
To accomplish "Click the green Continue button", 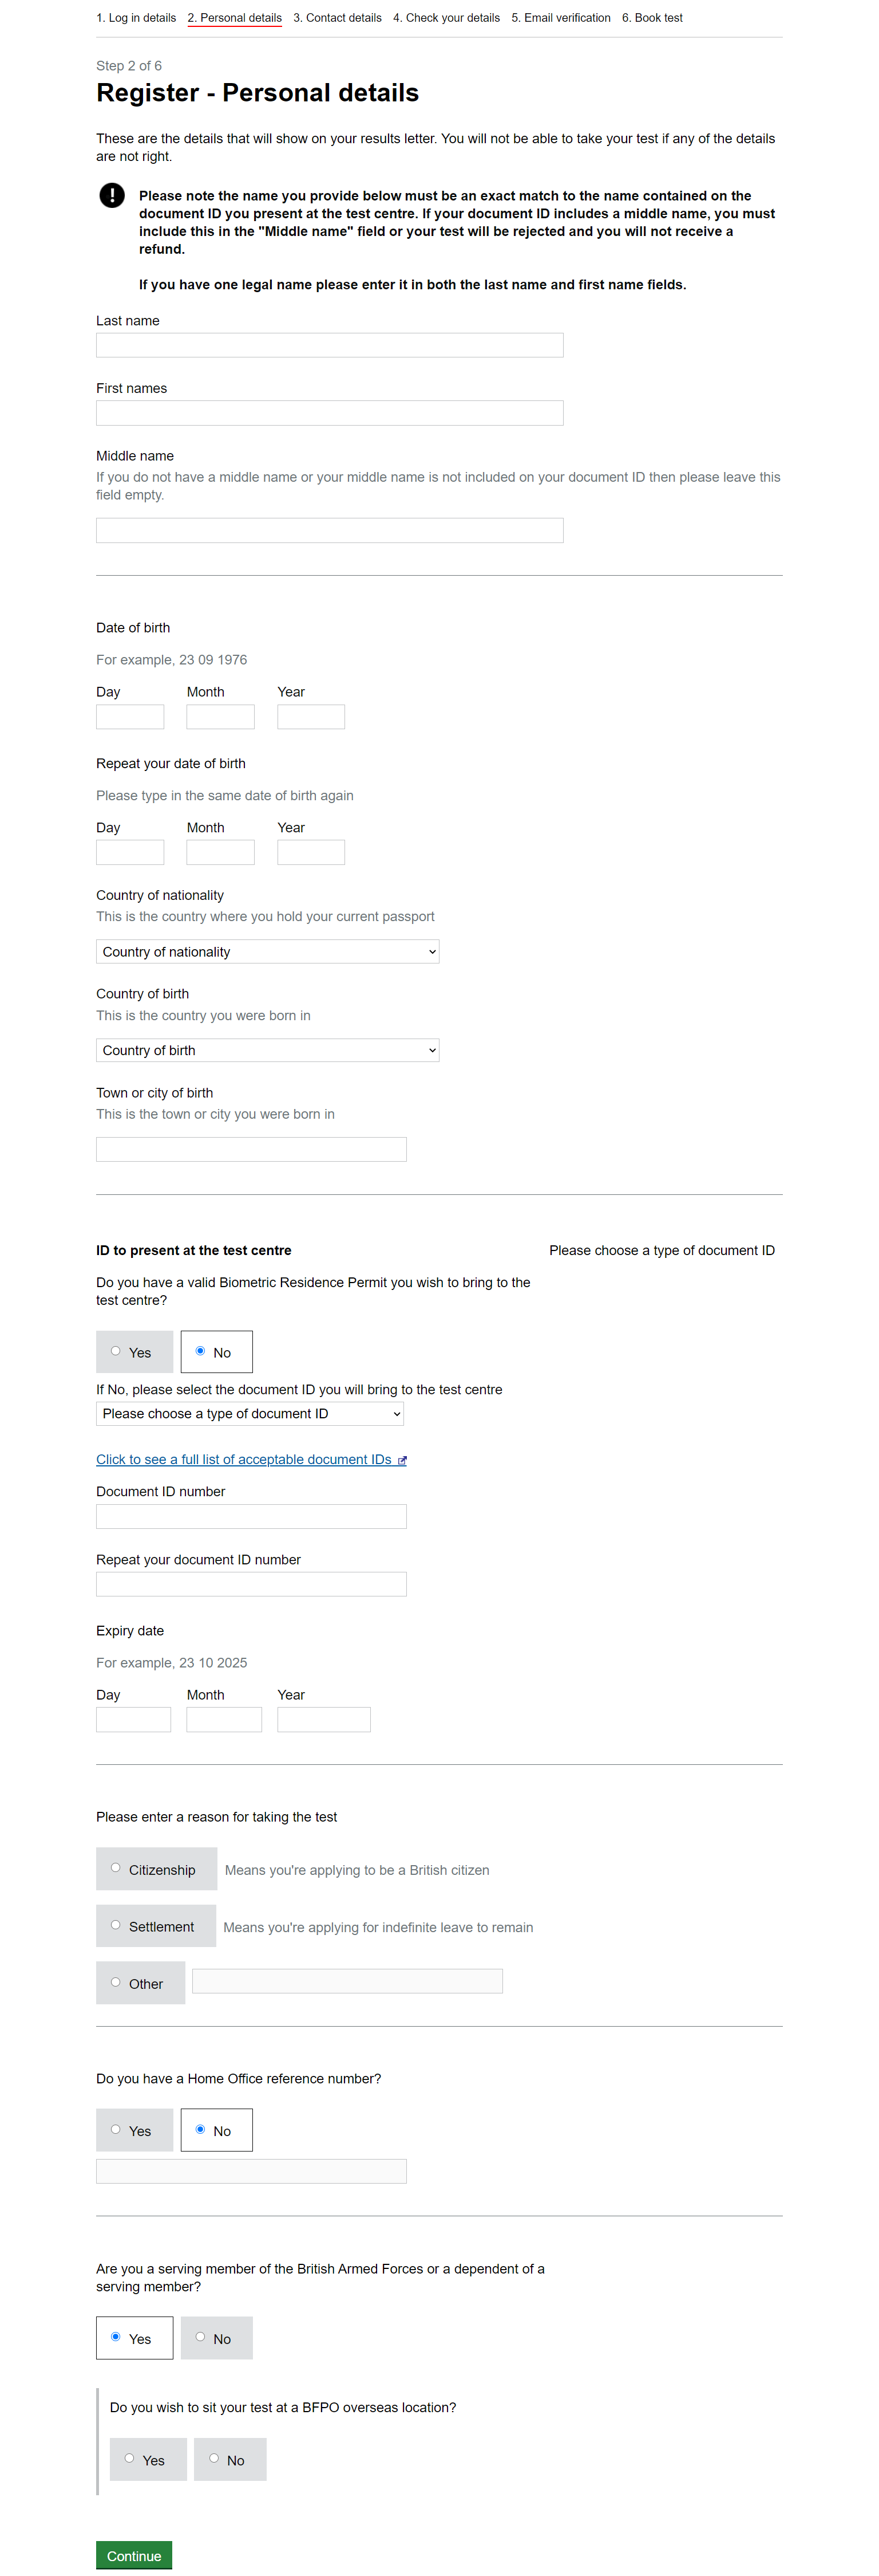I will pyautogui.click(x=134, y=2555).
